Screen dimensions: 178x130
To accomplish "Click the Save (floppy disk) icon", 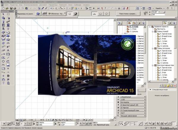I will point(11,8).
